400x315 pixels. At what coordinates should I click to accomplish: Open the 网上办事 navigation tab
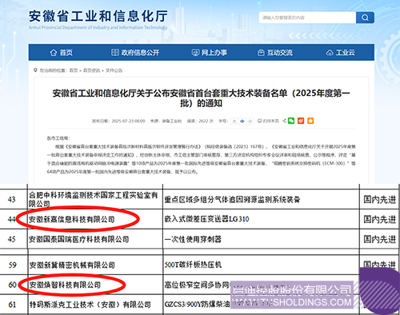210,53
